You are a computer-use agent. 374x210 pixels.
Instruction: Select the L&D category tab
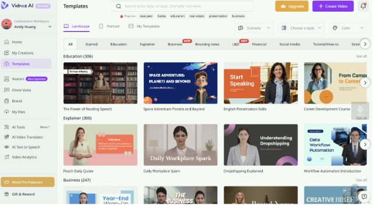click(x=237, y=44)
